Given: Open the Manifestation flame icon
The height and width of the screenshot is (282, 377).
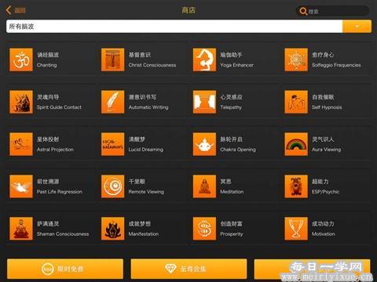Looking at the screenshot, I should (113, 229).
